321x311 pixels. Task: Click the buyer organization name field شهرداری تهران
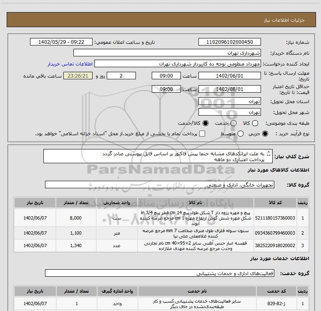[167, 53]
